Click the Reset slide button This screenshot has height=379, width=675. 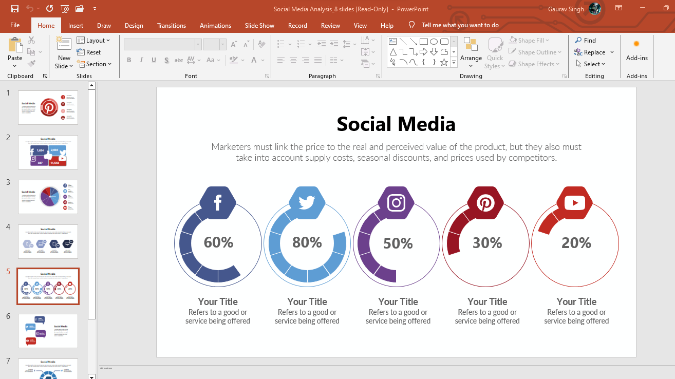point(89,52)
